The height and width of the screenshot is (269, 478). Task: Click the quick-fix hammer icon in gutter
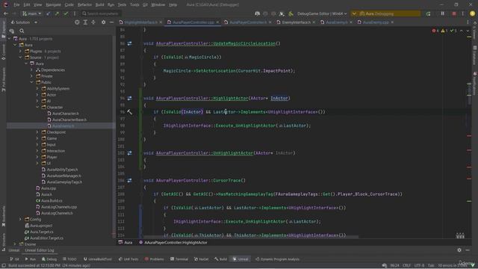click(x=129, y=112)
